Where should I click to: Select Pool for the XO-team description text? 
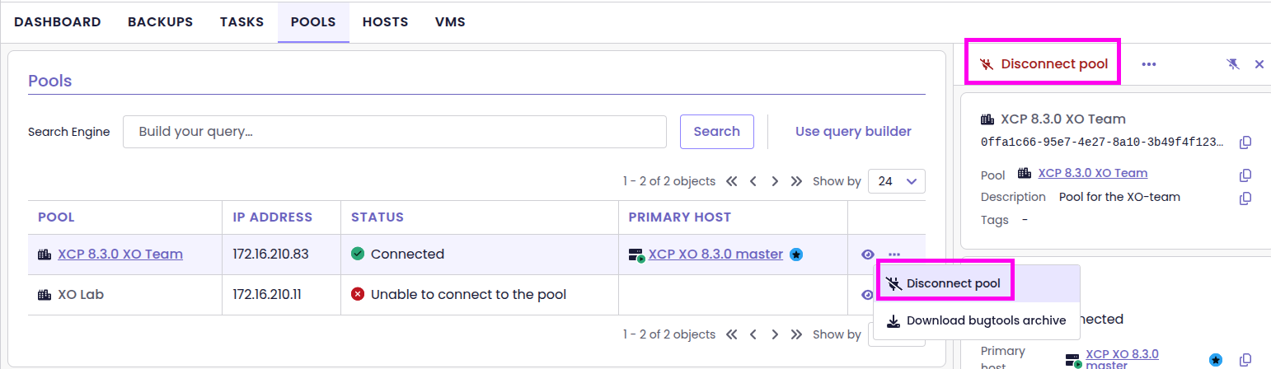(x=1119, y=197)
